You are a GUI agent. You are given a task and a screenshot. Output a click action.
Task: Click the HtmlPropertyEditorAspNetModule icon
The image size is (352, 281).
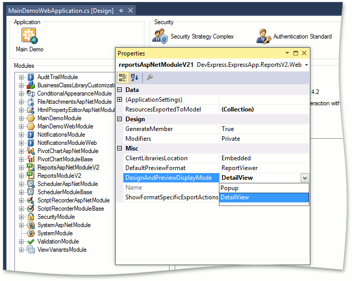click(x=31, y=110)
